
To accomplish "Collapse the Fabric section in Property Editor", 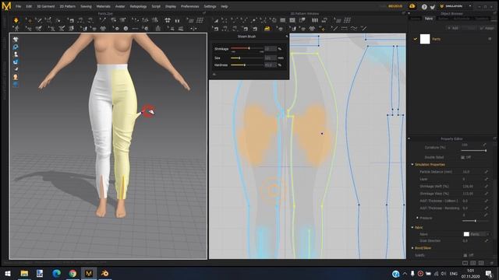I will click(412, 227).
